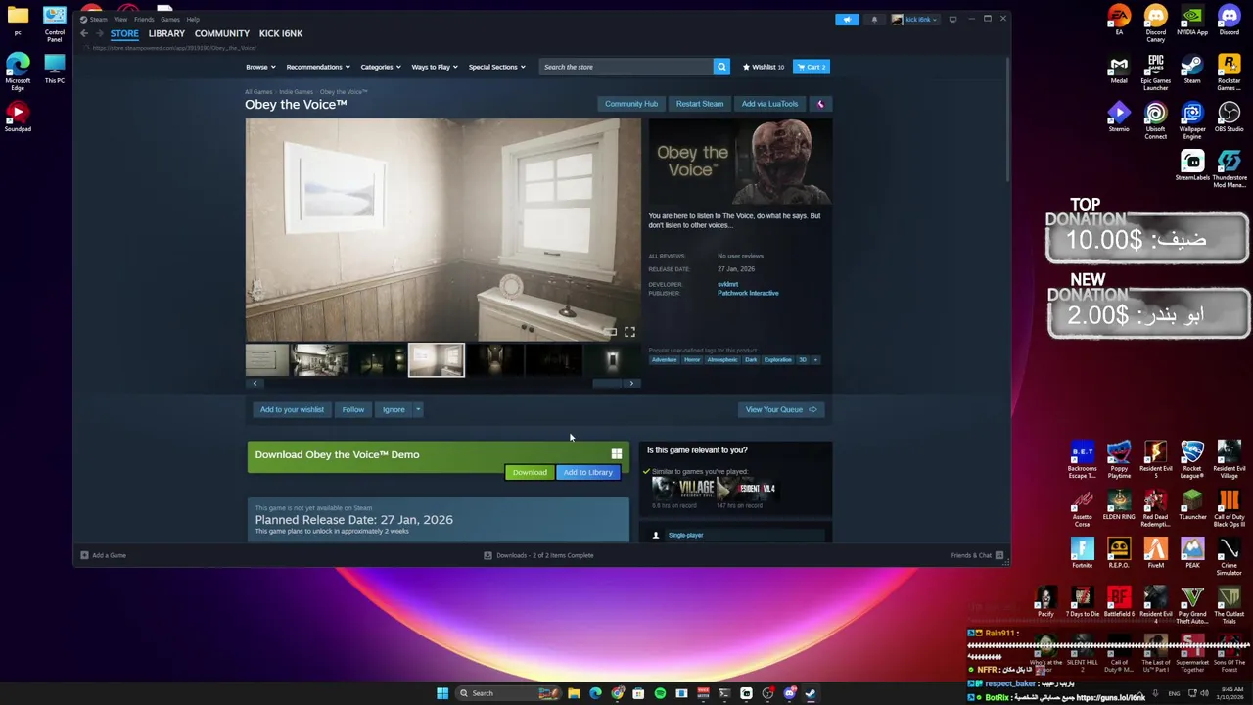This screenshot has height=705, width=1253.
Task: Click the Add via LuaTools button
Action: pyautogui.click(x=769, y=104)
